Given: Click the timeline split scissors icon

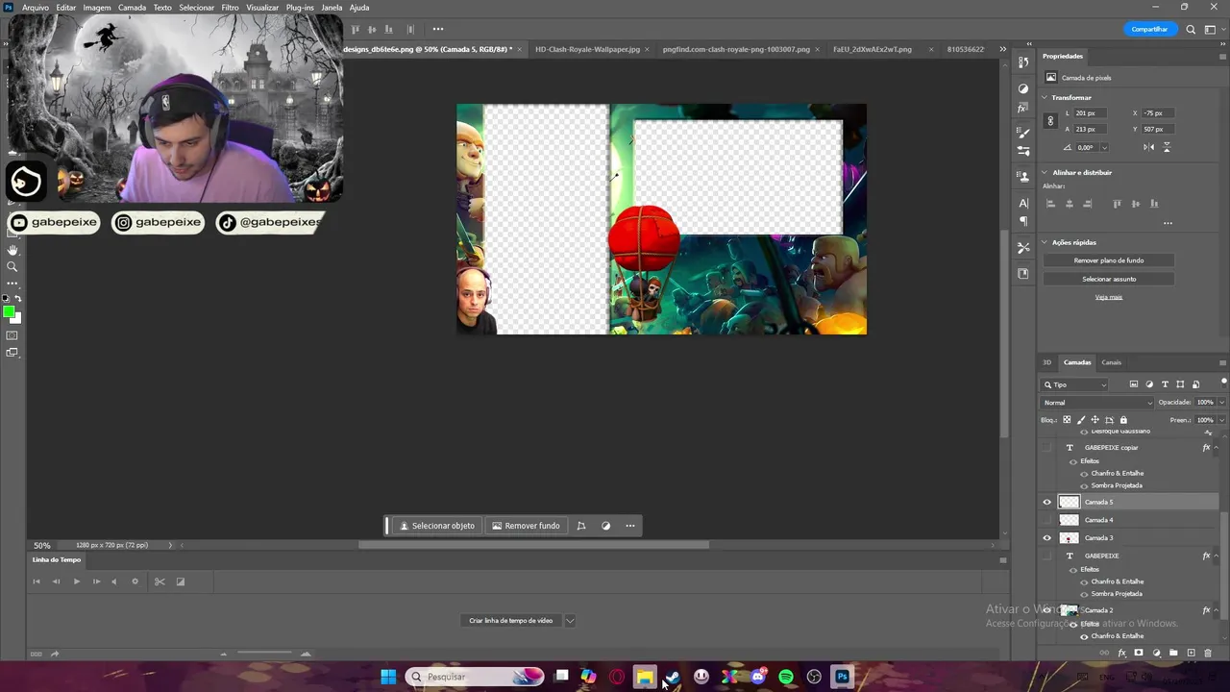Looking at the screenshot, I should [x=160, y=581].
